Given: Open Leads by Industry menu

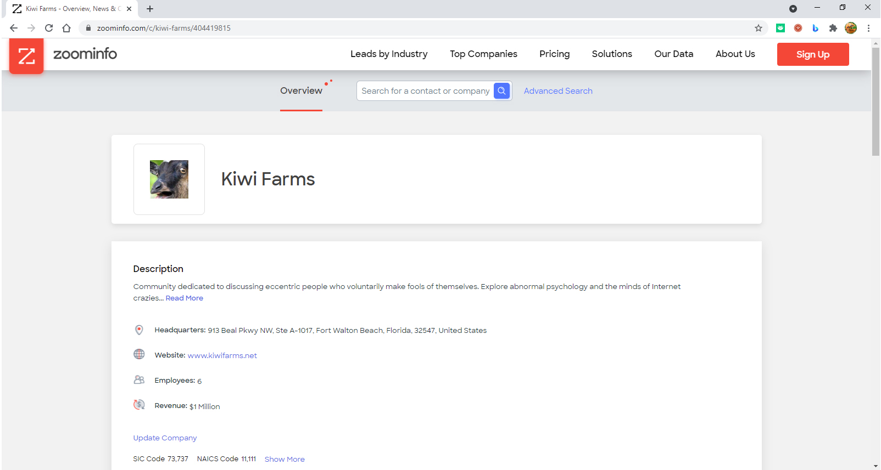Looking at the screenshot, I should click(389, 54).
